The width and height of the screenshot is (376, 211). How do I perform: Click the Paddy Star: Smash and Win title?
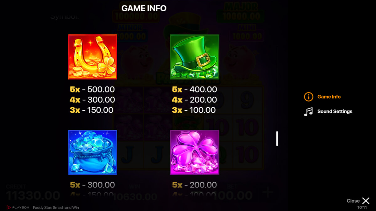(x=56, y=208)
